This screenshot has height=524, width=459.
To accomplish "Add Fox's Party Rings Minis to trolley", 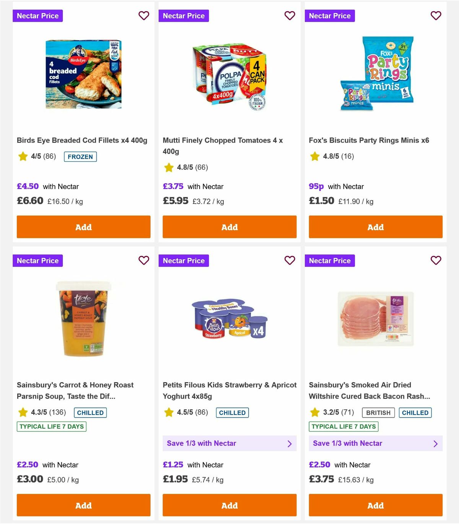I will pyautogui.click(x=376, y=227).
